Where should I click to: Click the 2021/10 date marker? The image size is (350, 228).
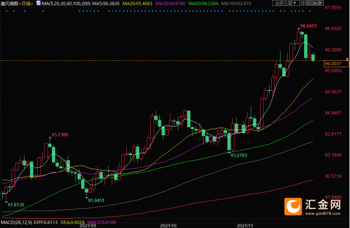click(168, 226)
